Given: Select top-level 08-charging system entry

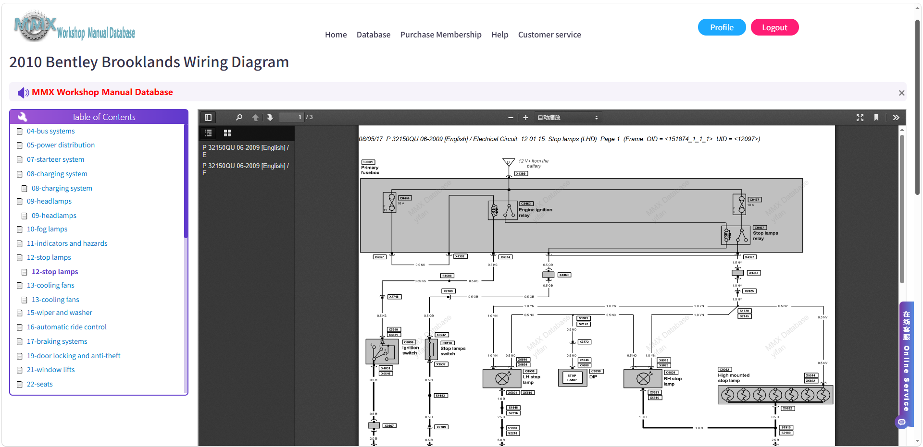Looking at the screenshot, I should click(57, 174).
